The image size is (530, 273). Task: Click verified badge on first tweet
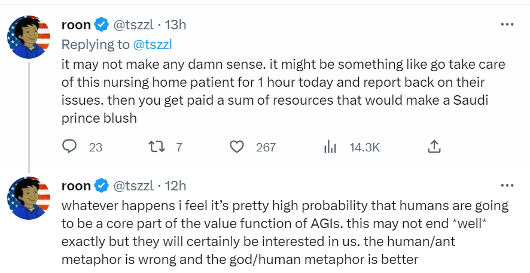102,25
